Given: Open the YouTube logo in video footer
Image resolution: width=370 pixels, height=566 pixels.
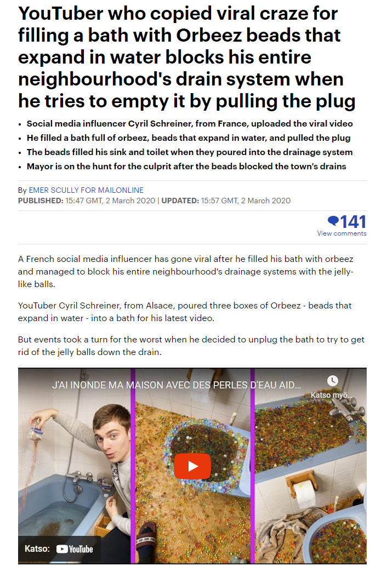Looking at the screenshot, I should pos(75,549).
